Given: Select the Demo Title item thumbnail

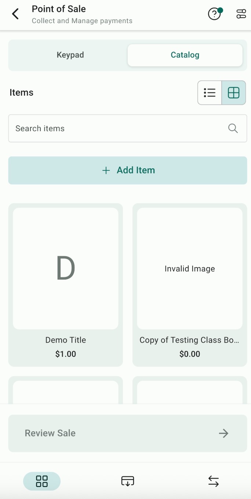Looking at the screenshot, I should [66, 269].
